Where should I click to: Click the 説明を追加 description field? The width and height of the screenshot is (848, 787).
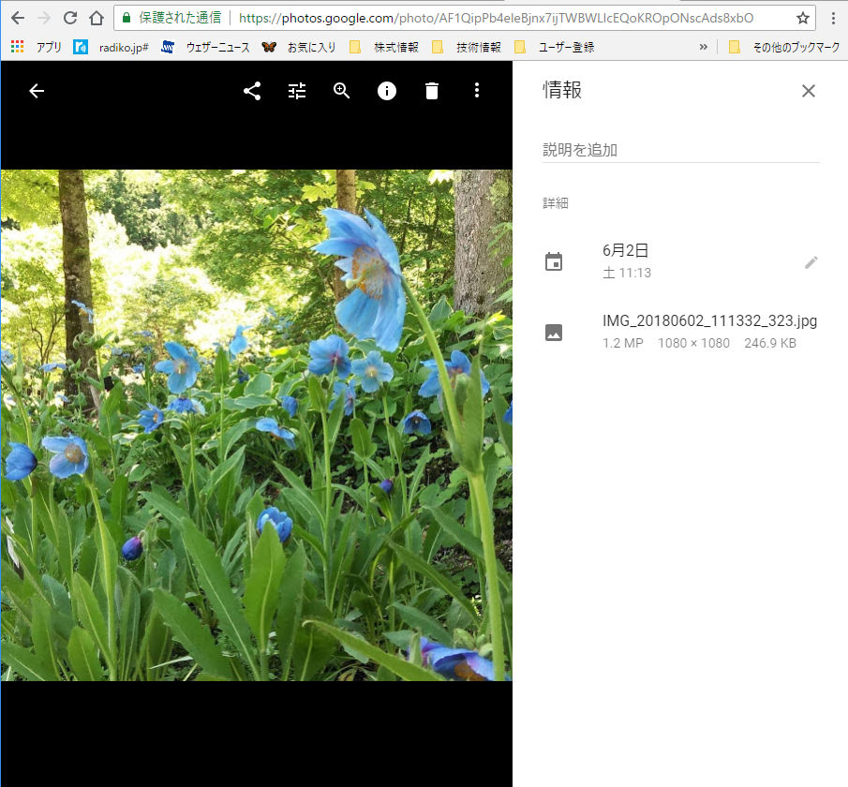[x=680, y=150]
